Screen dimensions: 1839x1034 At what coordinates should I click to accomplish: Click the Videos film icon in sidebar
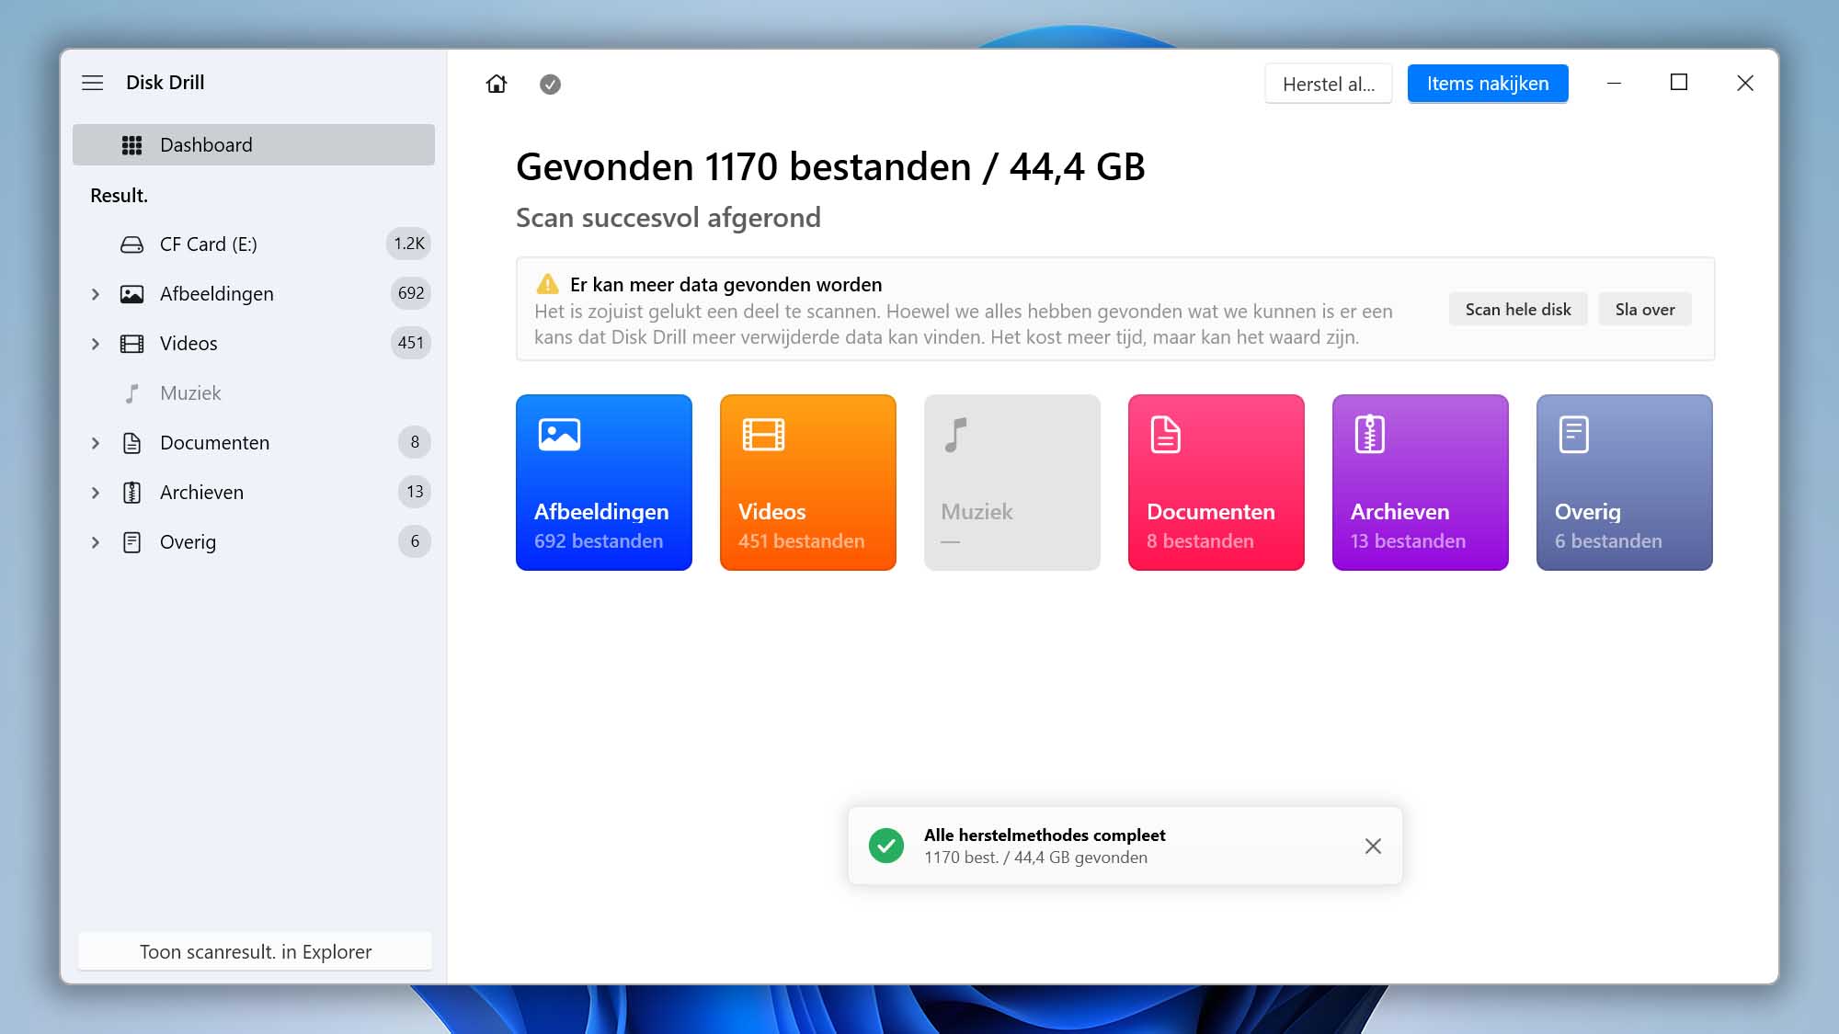click(x=131, y=344)
